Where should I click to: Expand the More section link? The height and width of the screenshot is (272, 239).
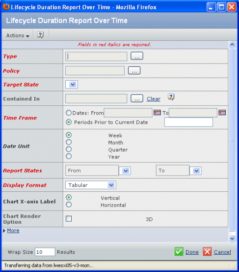click(x=13, y=230)
